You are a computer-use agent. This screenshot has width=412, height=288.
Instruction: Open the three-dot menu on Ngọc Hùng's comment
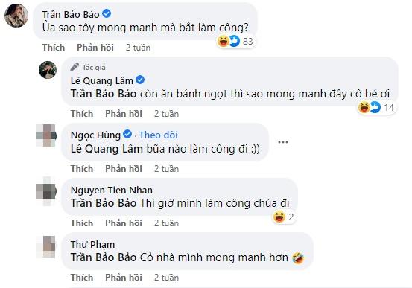(x=283, y=142)
